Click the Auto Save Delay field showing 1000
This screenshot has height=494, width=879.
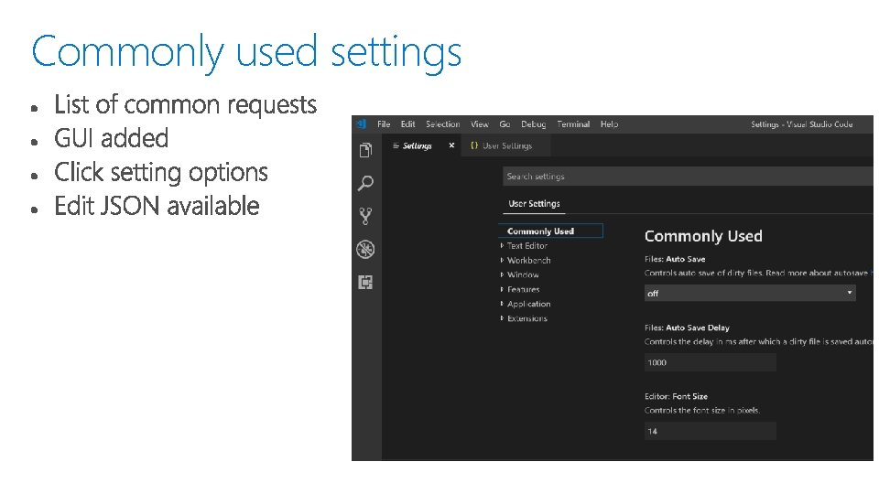point(711,362)
